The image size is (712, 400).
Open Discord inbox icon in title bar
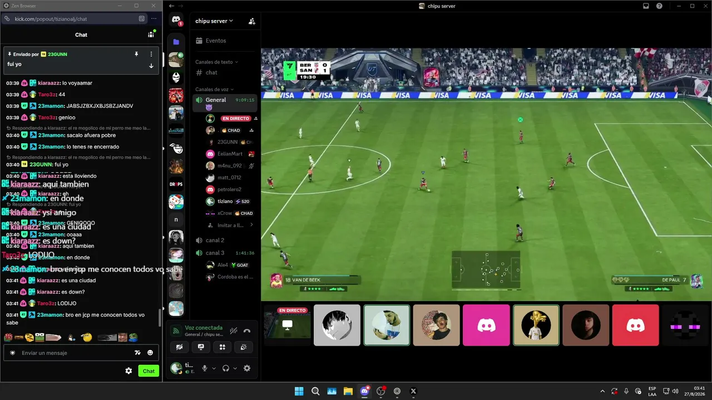click(x=646, y=6)
